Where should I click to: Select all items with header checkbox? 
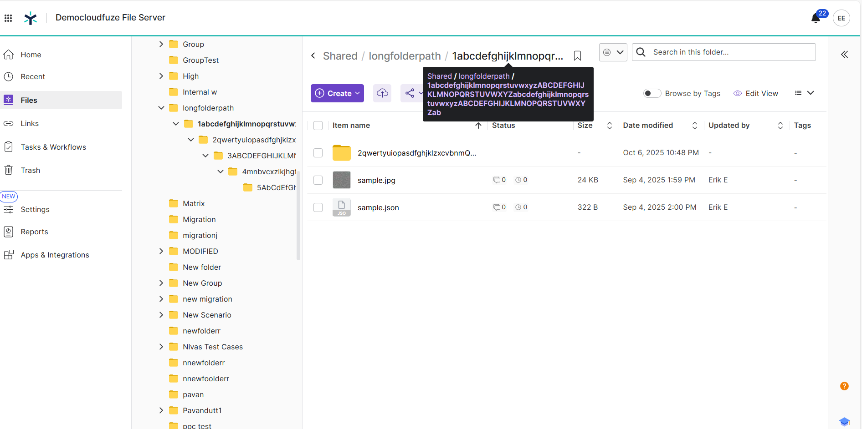[x=318, y=126]
